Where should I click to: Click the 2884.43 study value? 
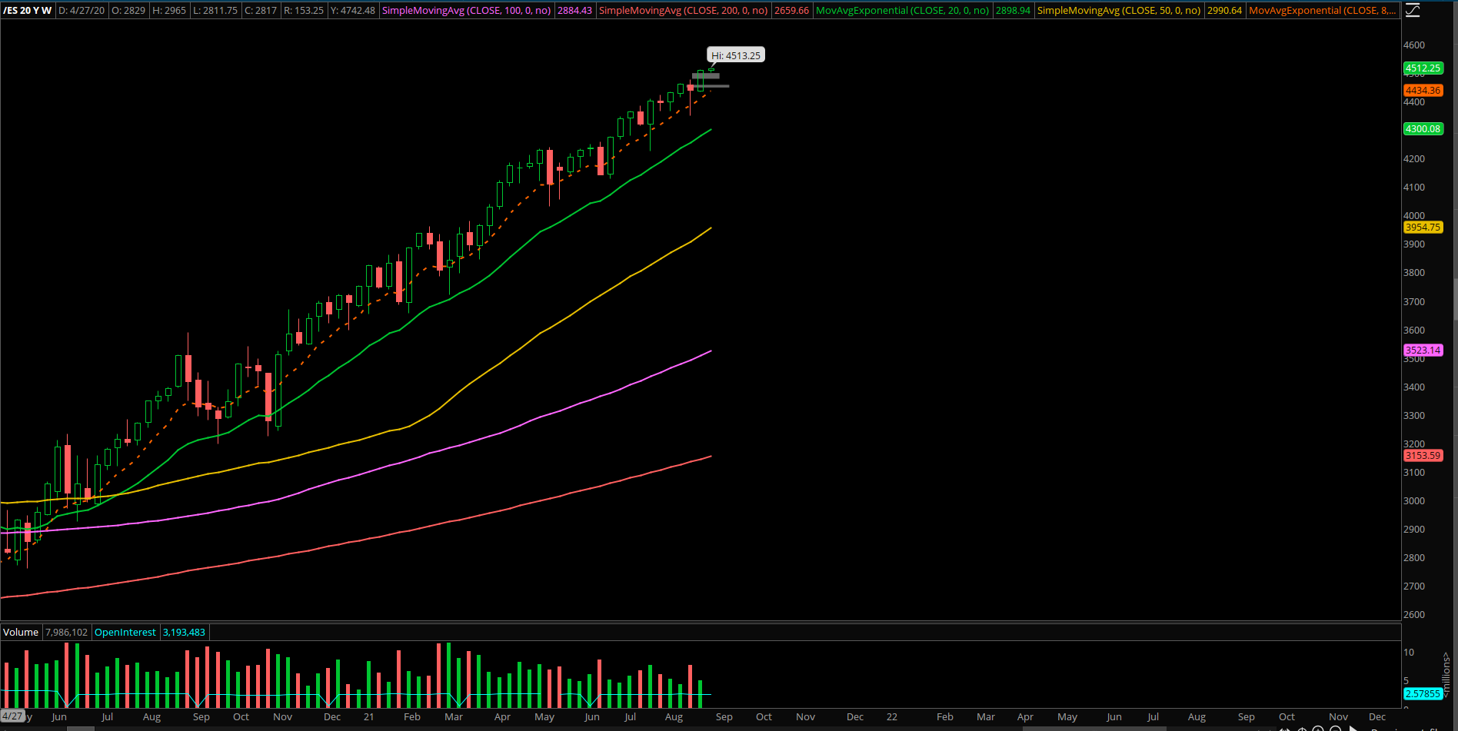575,10
